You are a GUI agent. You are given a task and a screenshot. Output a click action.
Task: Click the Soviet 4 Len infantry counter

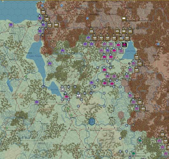(x=50, y=25)
